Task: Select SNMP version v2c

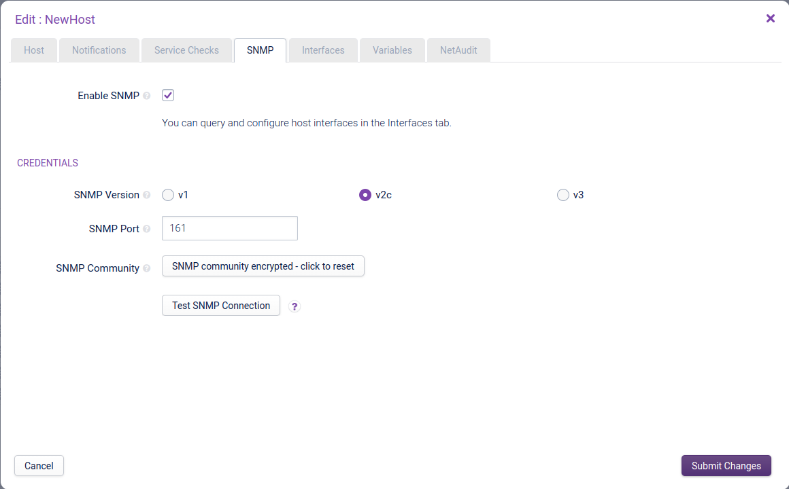Action: tap(365, 195)
